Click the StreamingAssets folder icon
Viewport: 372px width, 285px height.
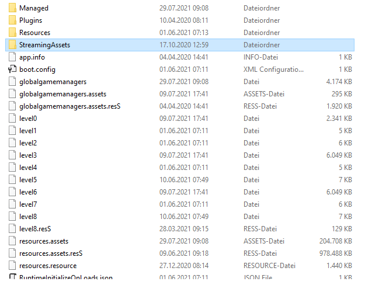click(x=13, y=45)
